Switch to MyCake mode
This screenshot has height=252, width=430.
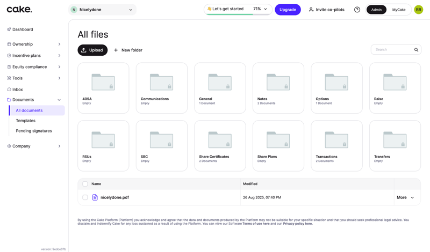tap(399, 10)
